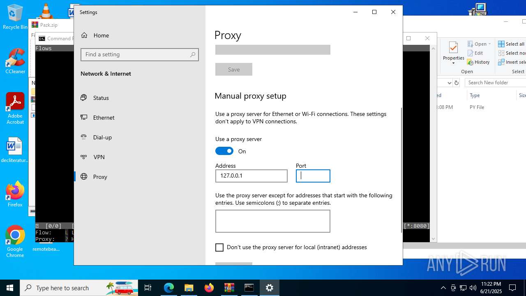Switch to WinRAR on the taskbar
This screenshot has height=296, width=526.
point(229,288)
